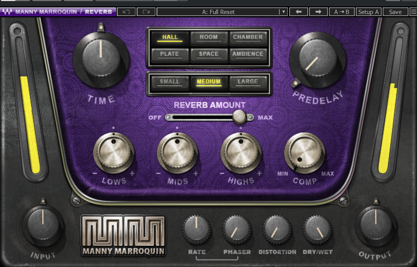This screenshot has width=417, height=267.
Task: Select the HALL reverb type
Action: (170, 38)
